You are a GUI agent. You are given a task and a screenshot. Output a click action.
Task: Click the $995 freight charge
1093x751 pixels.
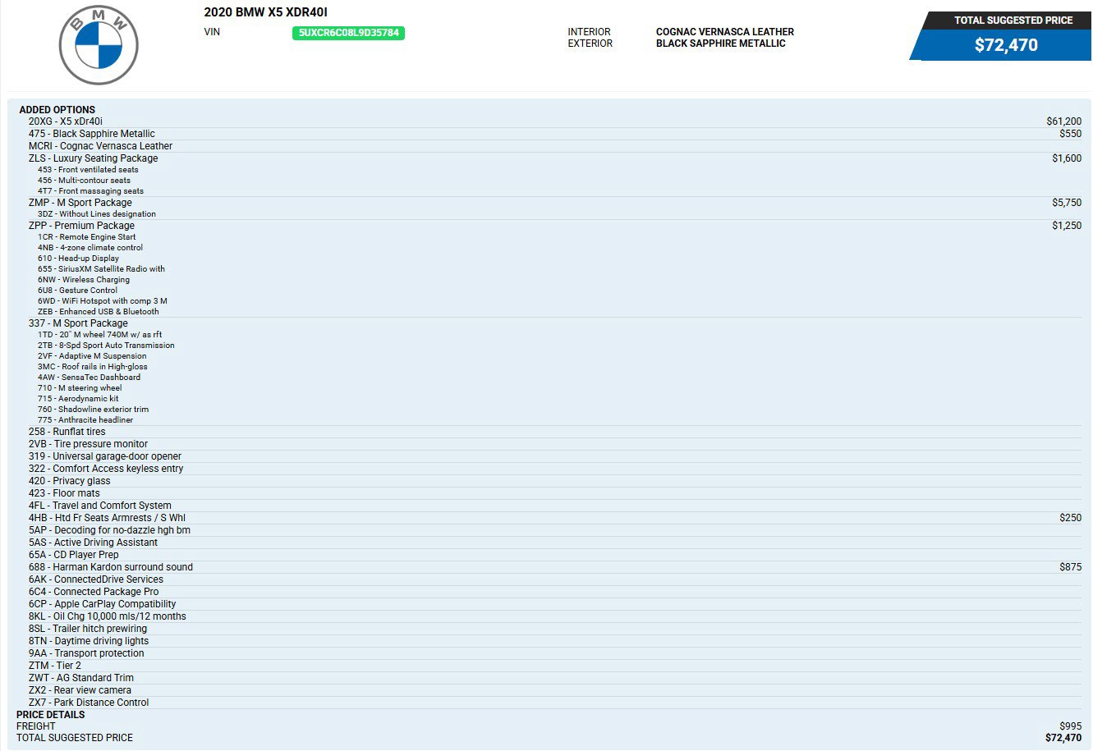[1070, 726]
